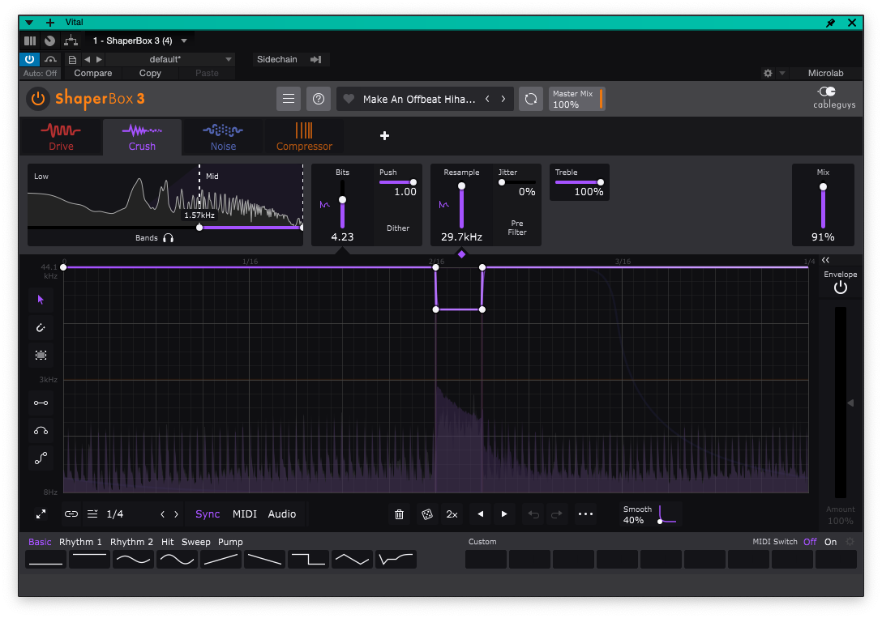
Task: Click the redo arrow
Action: [556, 514]
